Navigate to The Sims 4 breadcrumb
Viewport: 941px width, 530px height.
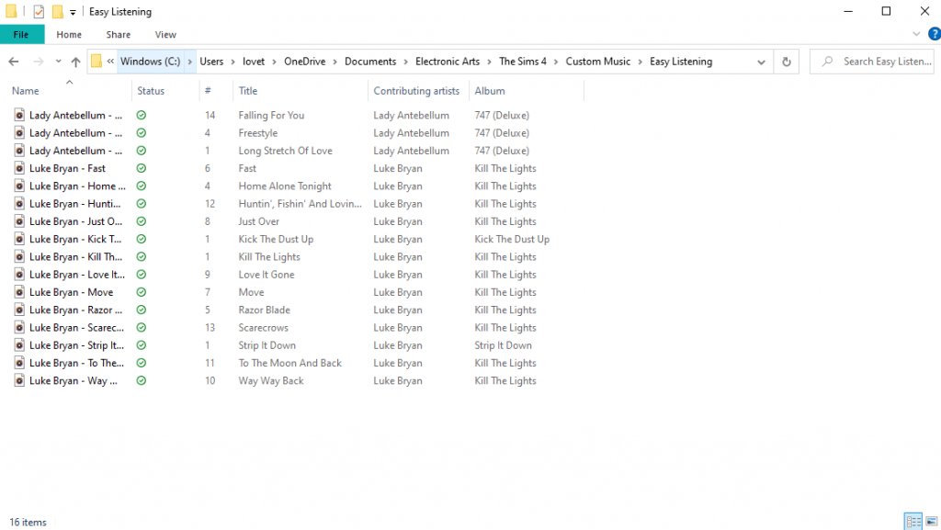point(523,62)
